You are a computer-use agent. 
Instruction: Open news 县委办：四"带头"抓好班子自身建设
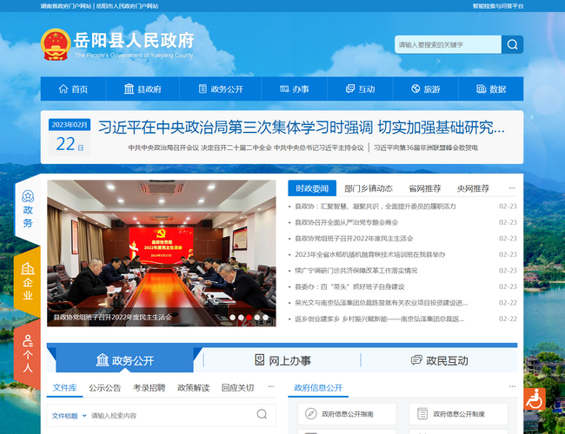click(349, 286)
